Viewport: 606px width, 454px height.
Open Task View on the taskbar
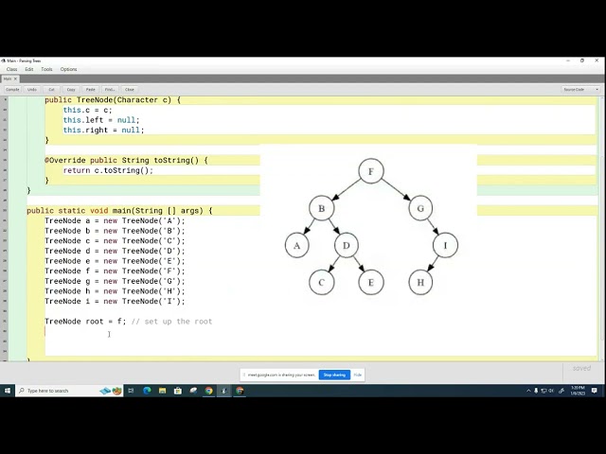tap(131, 391)
